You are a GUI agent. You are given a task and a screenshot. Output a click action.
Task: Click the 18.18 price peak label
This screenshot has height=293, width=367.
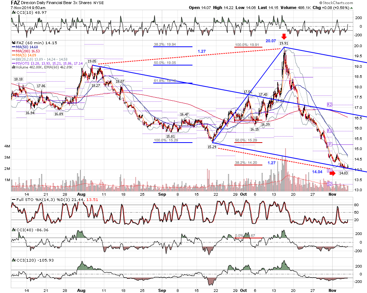[18, 79]
